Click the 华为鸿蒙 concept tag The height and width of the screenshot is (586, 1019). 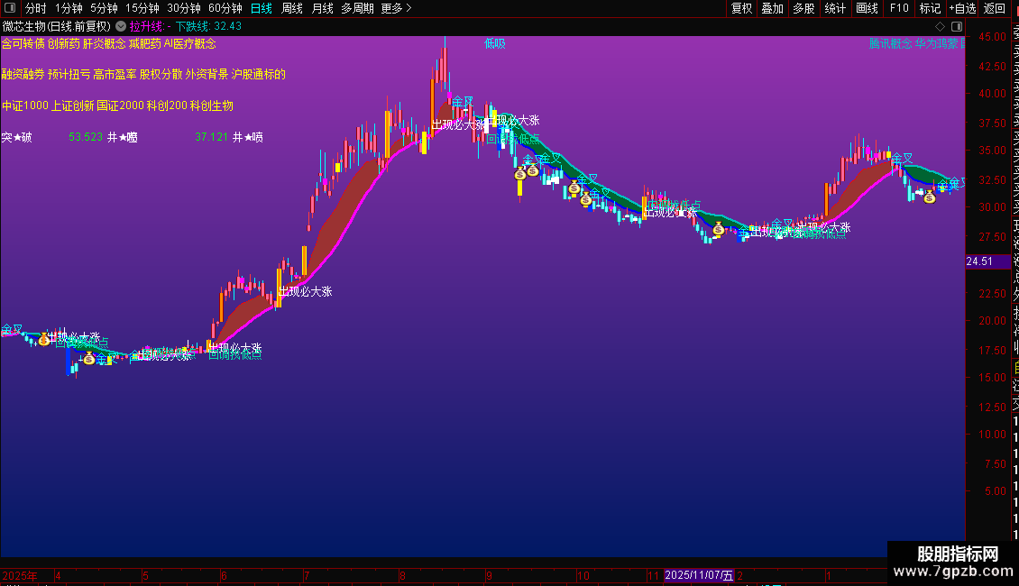coord(936,43)
